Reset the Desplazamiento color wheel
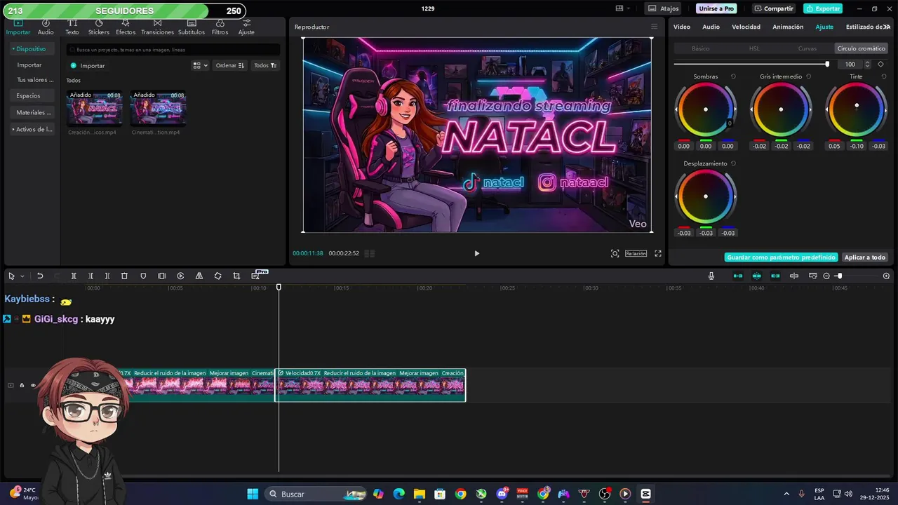 733,163
